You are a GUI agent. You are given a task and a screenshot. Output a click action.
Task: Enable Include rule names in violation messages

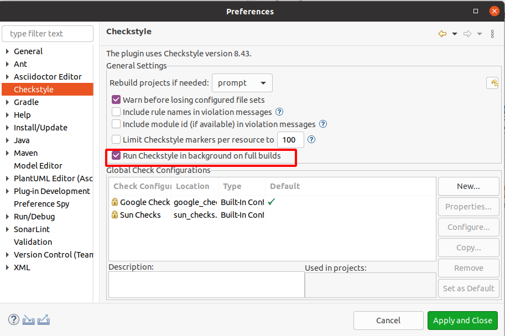pyautogui.click(x=116, y=112)
